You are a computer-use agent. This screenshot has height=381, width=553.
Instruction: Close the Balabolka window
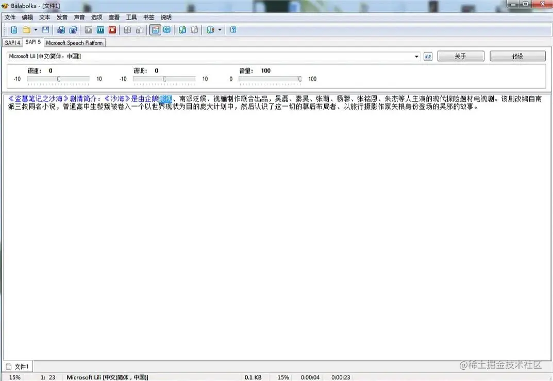[543, 4]
